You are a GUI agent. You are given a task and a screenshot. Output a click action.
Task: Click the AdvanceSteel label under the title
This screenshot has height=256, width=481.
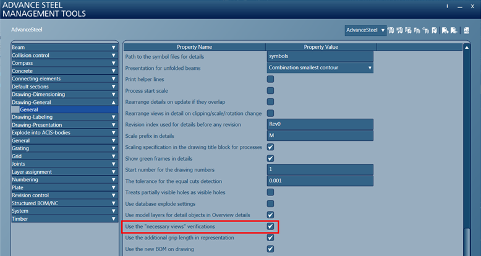coord(27,30)
